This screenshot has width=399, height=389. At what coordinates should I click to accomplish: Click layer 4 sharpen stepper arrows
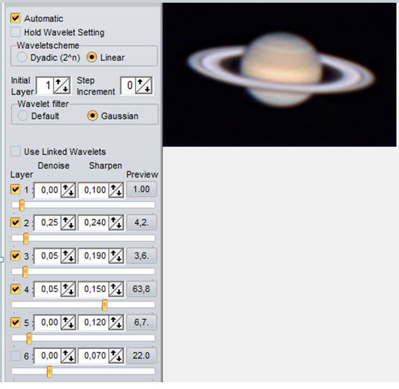coord(116,289)
